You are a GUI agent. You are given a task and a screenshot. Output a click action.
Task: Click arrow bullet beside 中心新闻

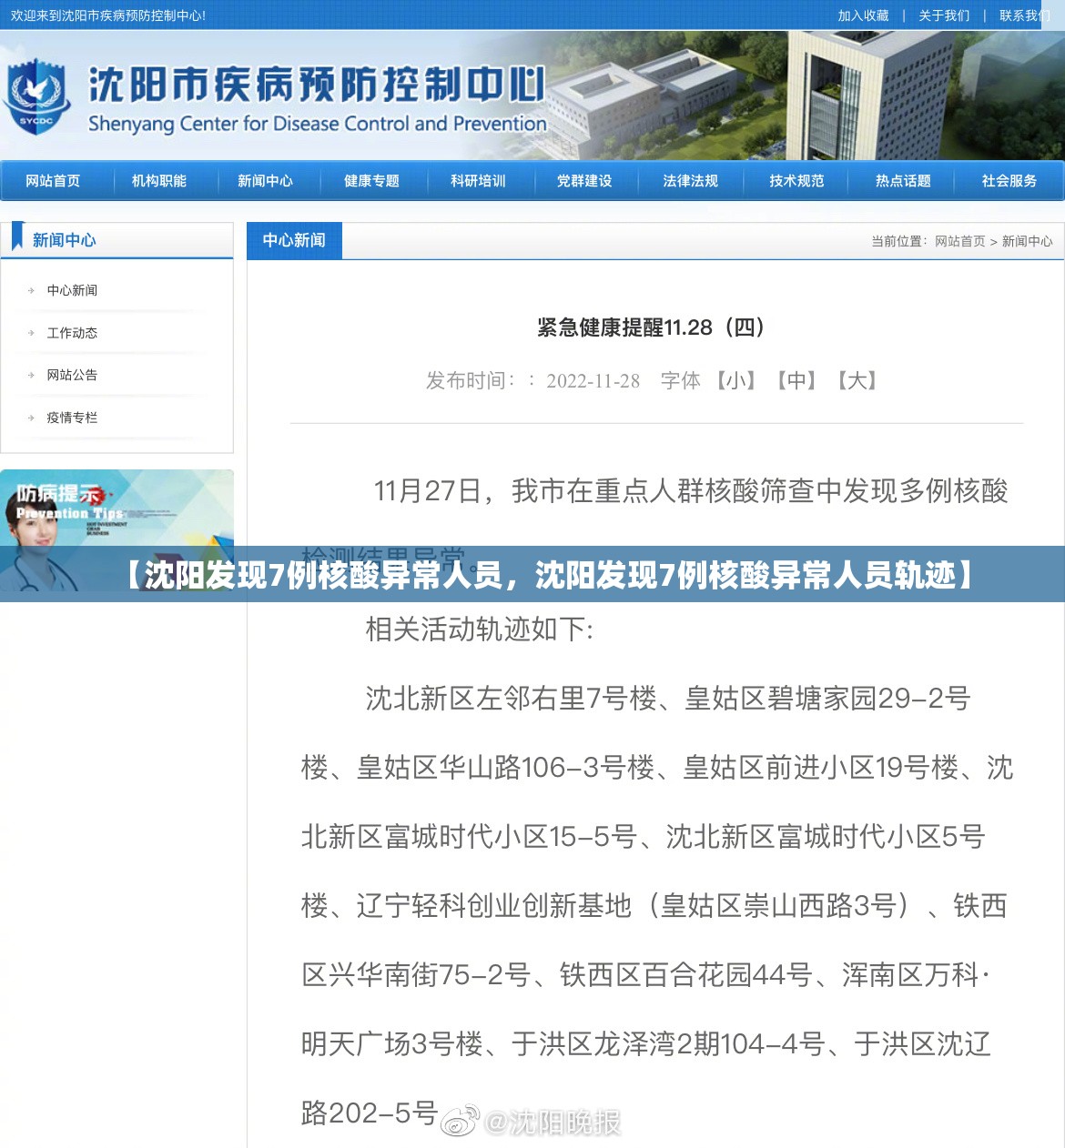(31, 290)
